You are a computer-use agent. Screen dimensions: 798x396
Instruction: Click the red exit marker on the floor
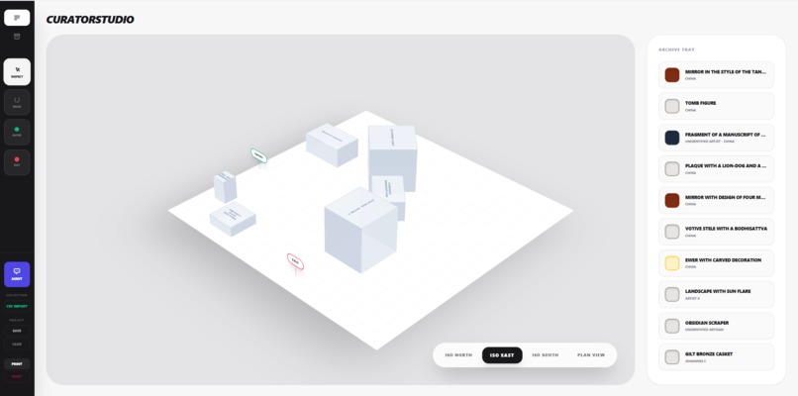pyautogui.click(x=295, y=261)
